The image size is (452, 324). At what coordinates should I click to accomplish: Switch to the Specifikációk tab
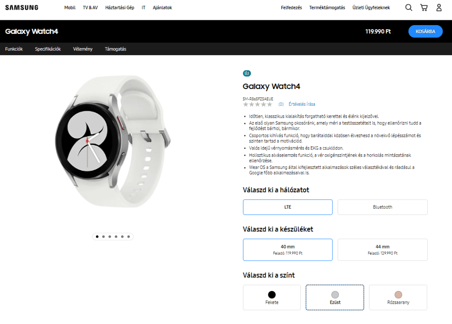pos(48,49)
